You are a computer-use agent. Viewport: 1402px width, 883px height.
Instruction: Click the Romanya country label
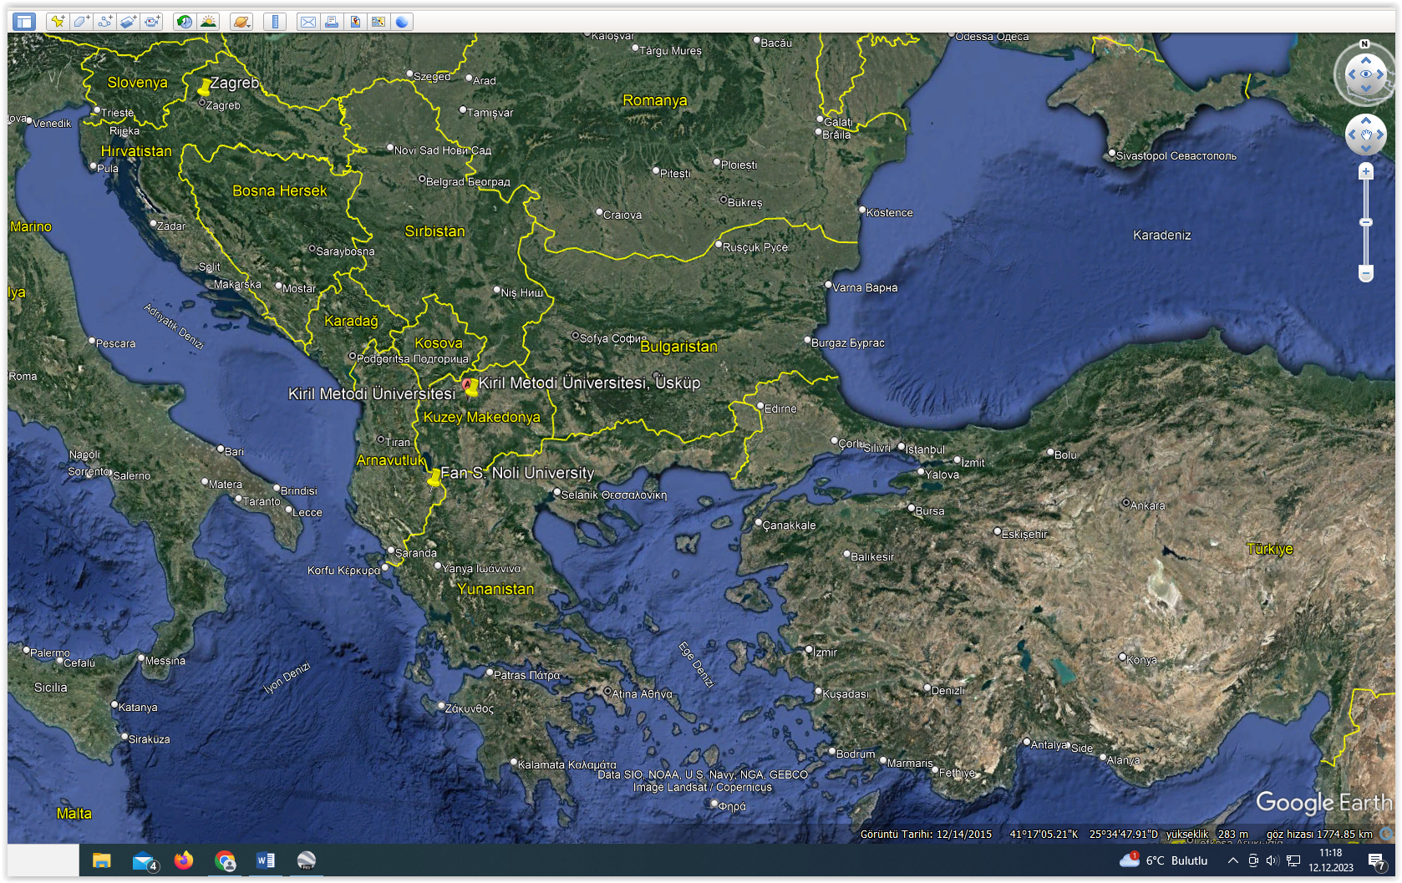[655, 100]
